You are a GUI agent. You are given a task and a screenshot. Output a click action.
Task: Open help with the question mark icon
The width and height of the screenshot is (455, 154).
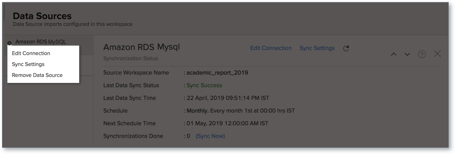pos(422,54)
